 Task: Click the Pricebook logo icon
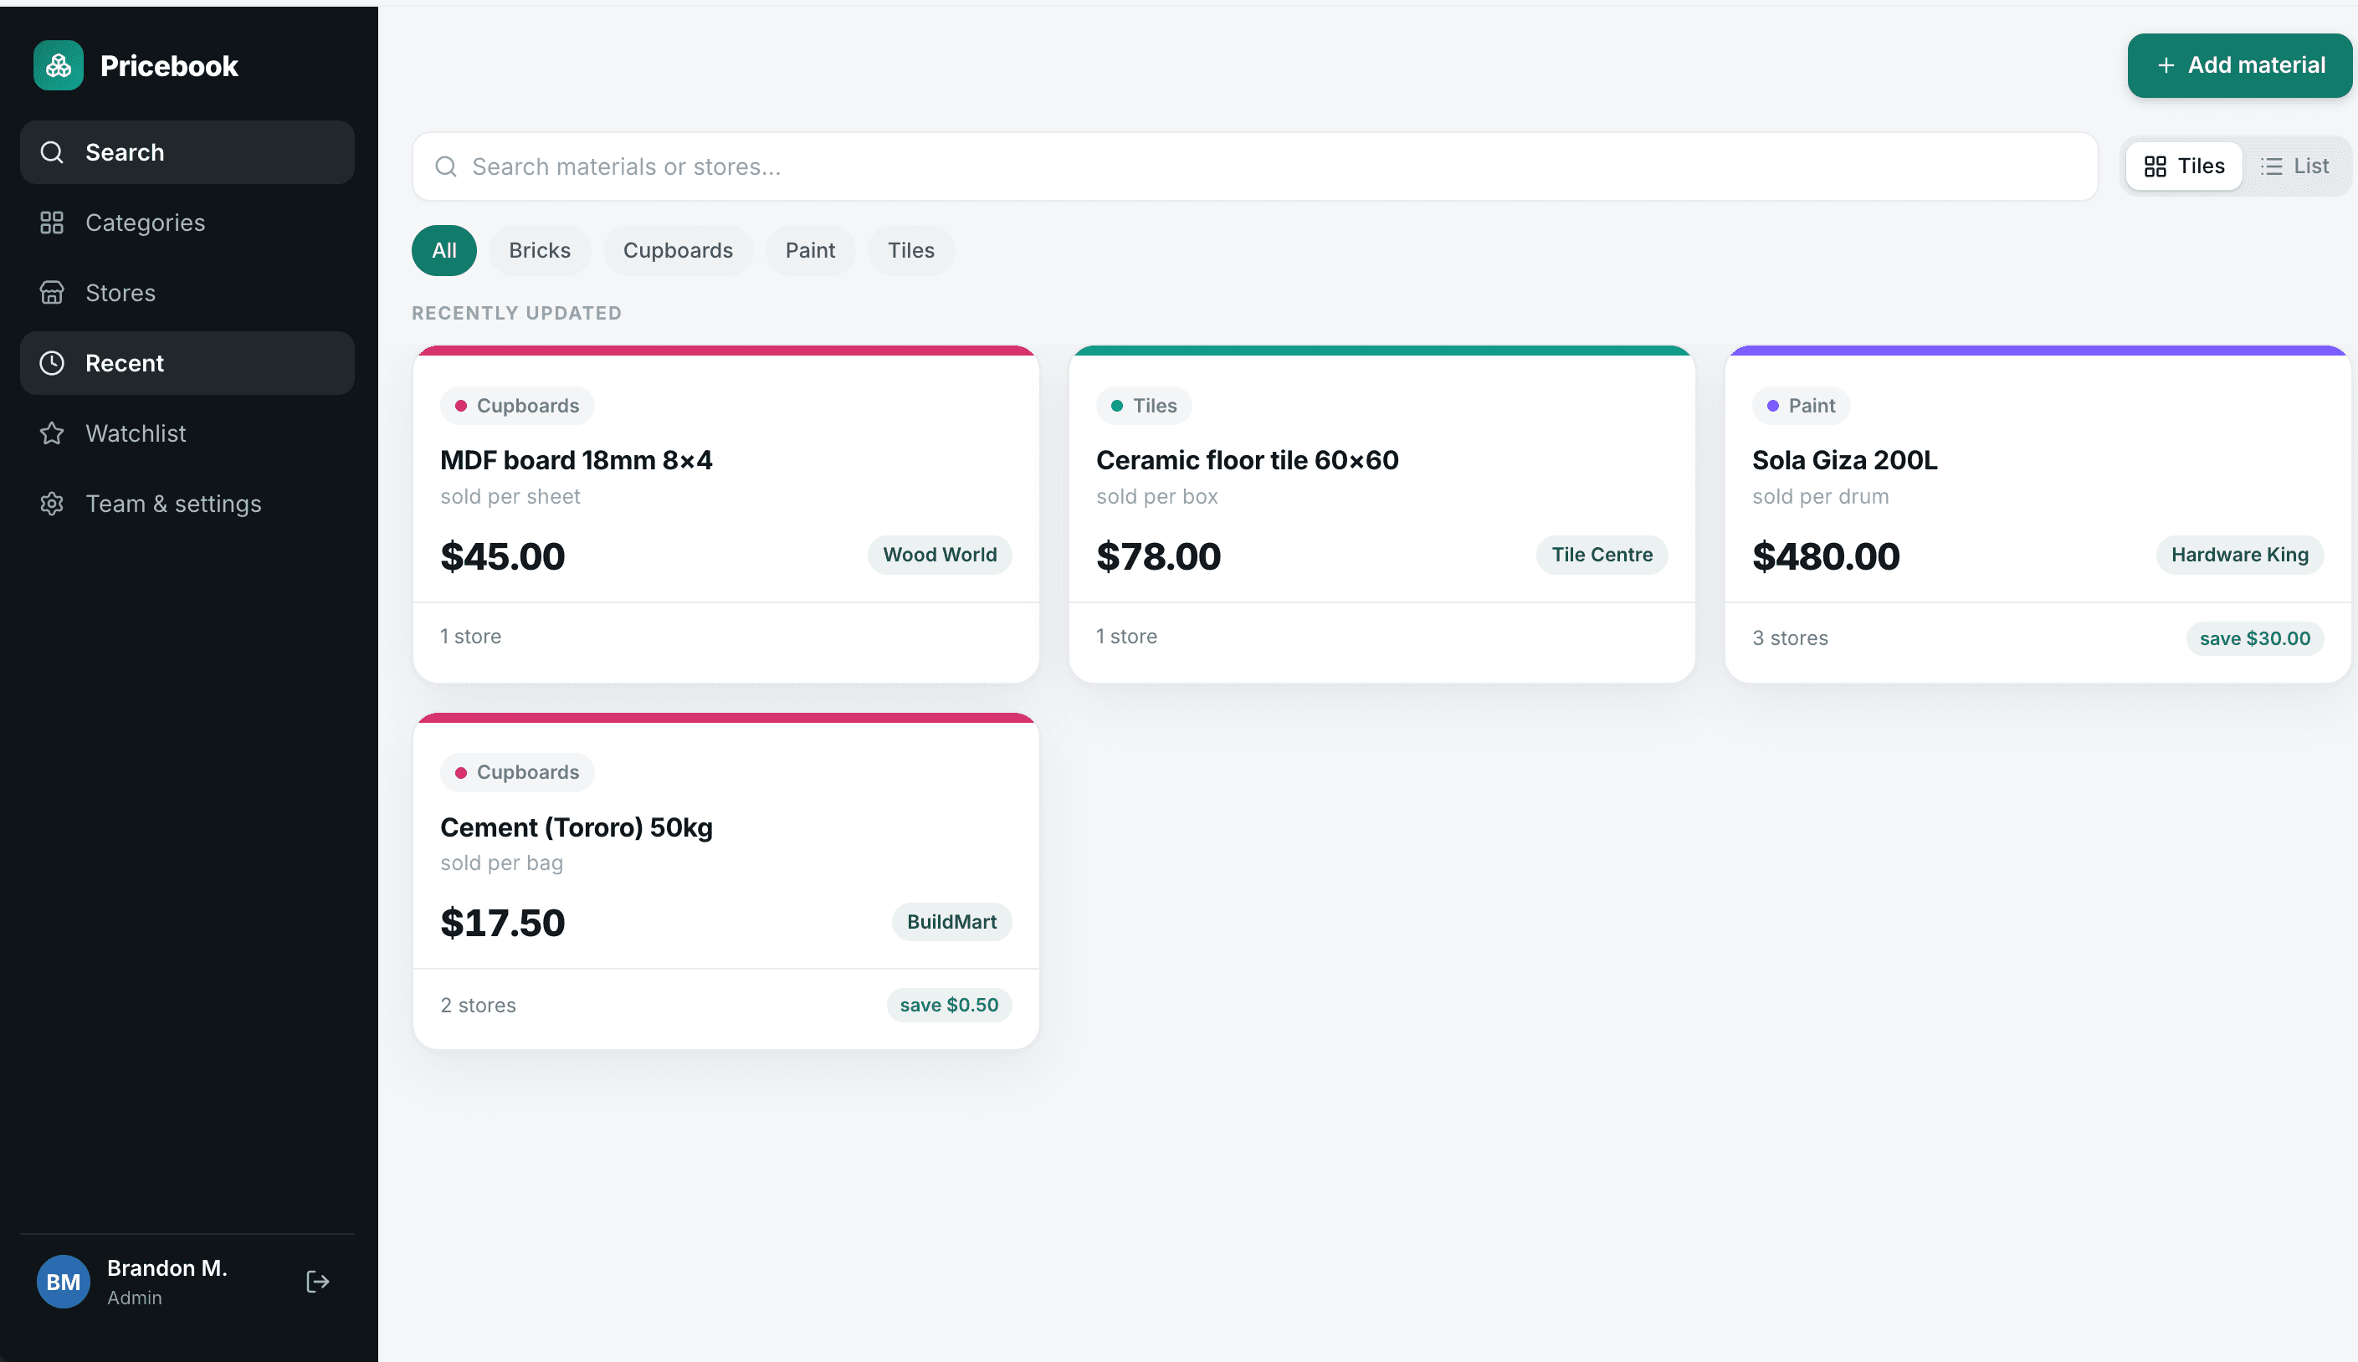tap(58, 65)
